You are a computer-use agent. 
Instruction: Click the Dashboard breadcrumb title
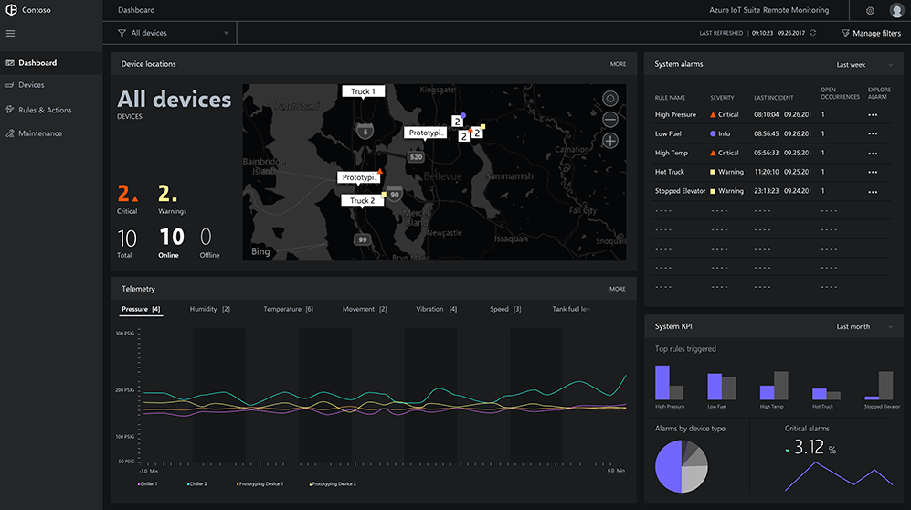(136, 10)
